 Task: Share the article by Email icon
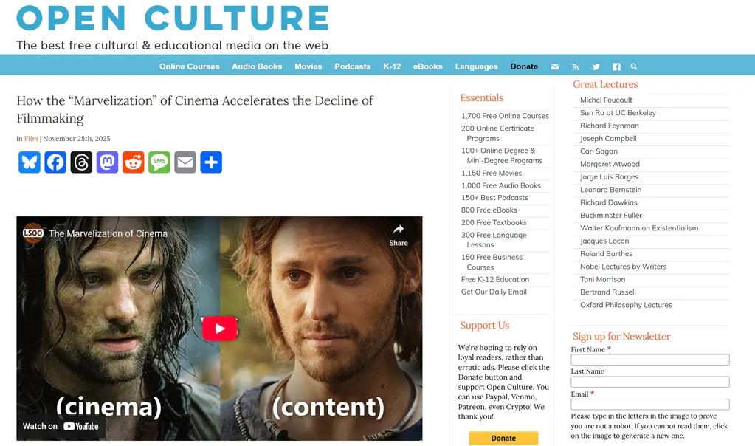pos(185,162)
